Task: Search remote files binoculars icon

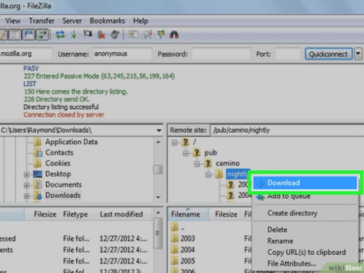Action: click(174, 35)
